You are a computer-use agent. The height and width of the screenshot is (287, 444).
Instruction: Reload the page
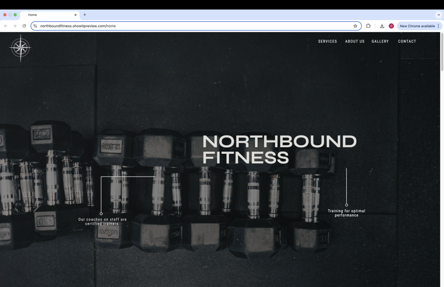coord(24,26)
